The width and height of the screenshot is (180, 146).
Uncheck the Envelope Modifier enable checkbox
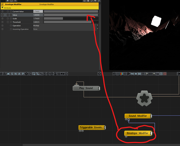[2, 4]
